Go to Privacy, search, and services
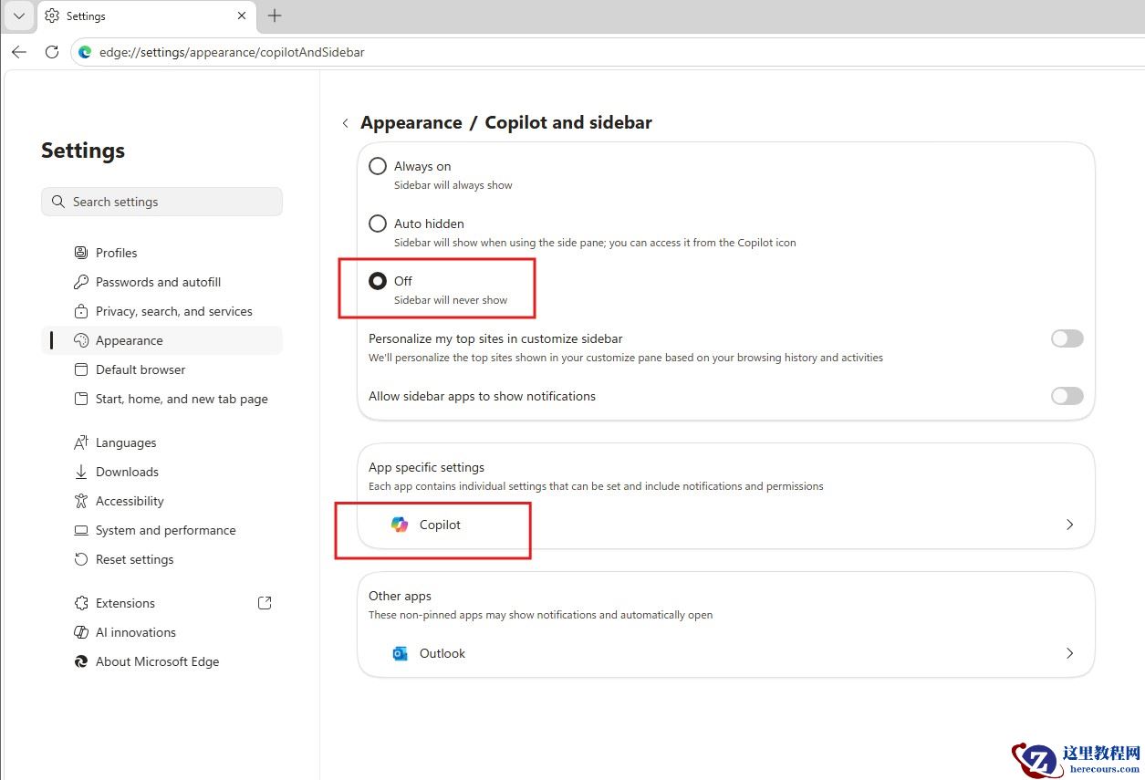The height and width of the screenshot is (780, 1145). [173, 311]
